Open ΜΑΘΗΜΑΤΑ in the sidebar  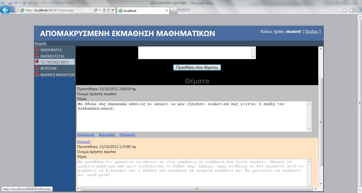coord(55,50)
